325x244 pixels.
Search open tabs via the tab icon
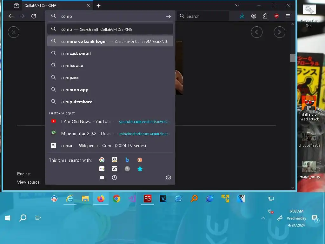[x=102, y=178]
